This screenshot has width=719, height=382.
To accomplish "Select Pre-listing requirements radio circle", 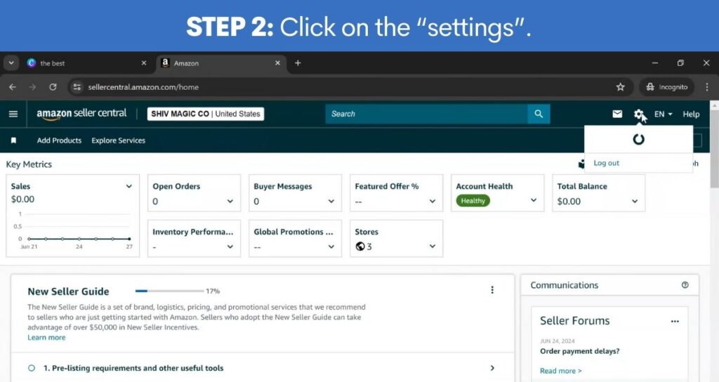I will (32, 368).
